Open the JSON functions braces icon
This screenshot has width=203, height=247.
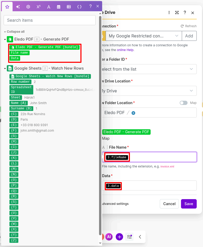coord(79,7)
